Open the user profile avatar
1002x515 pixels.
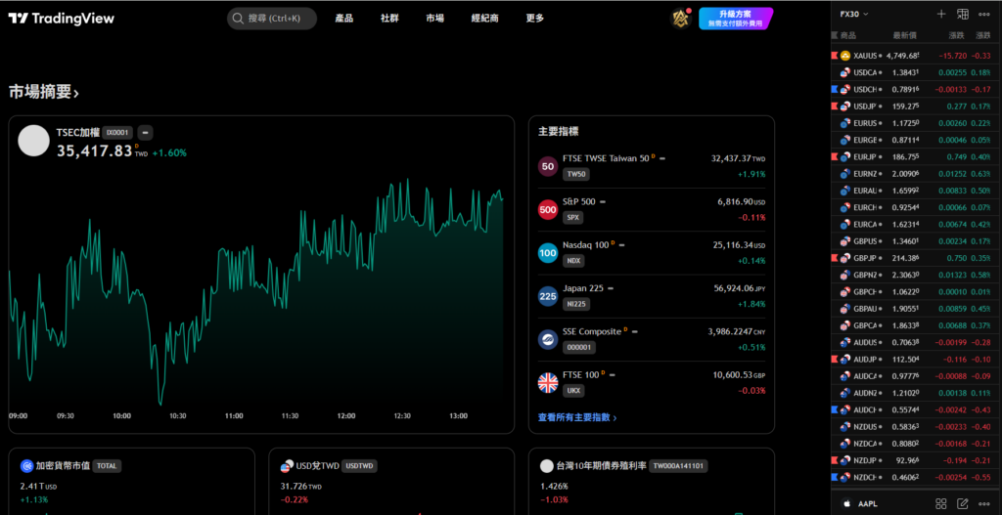pos(681,19)
